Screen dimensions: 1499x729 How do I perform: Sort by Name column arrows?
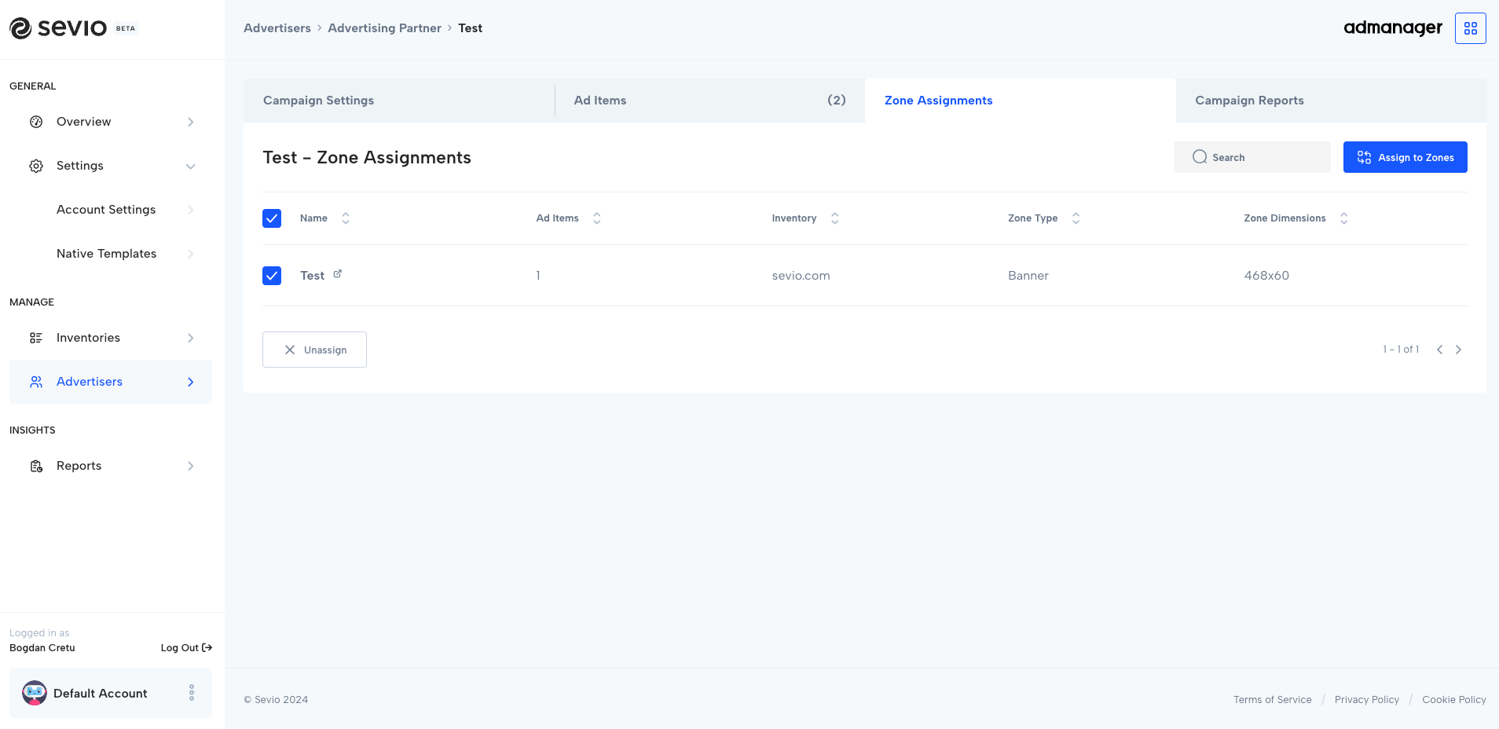click(x=346, y=218)
